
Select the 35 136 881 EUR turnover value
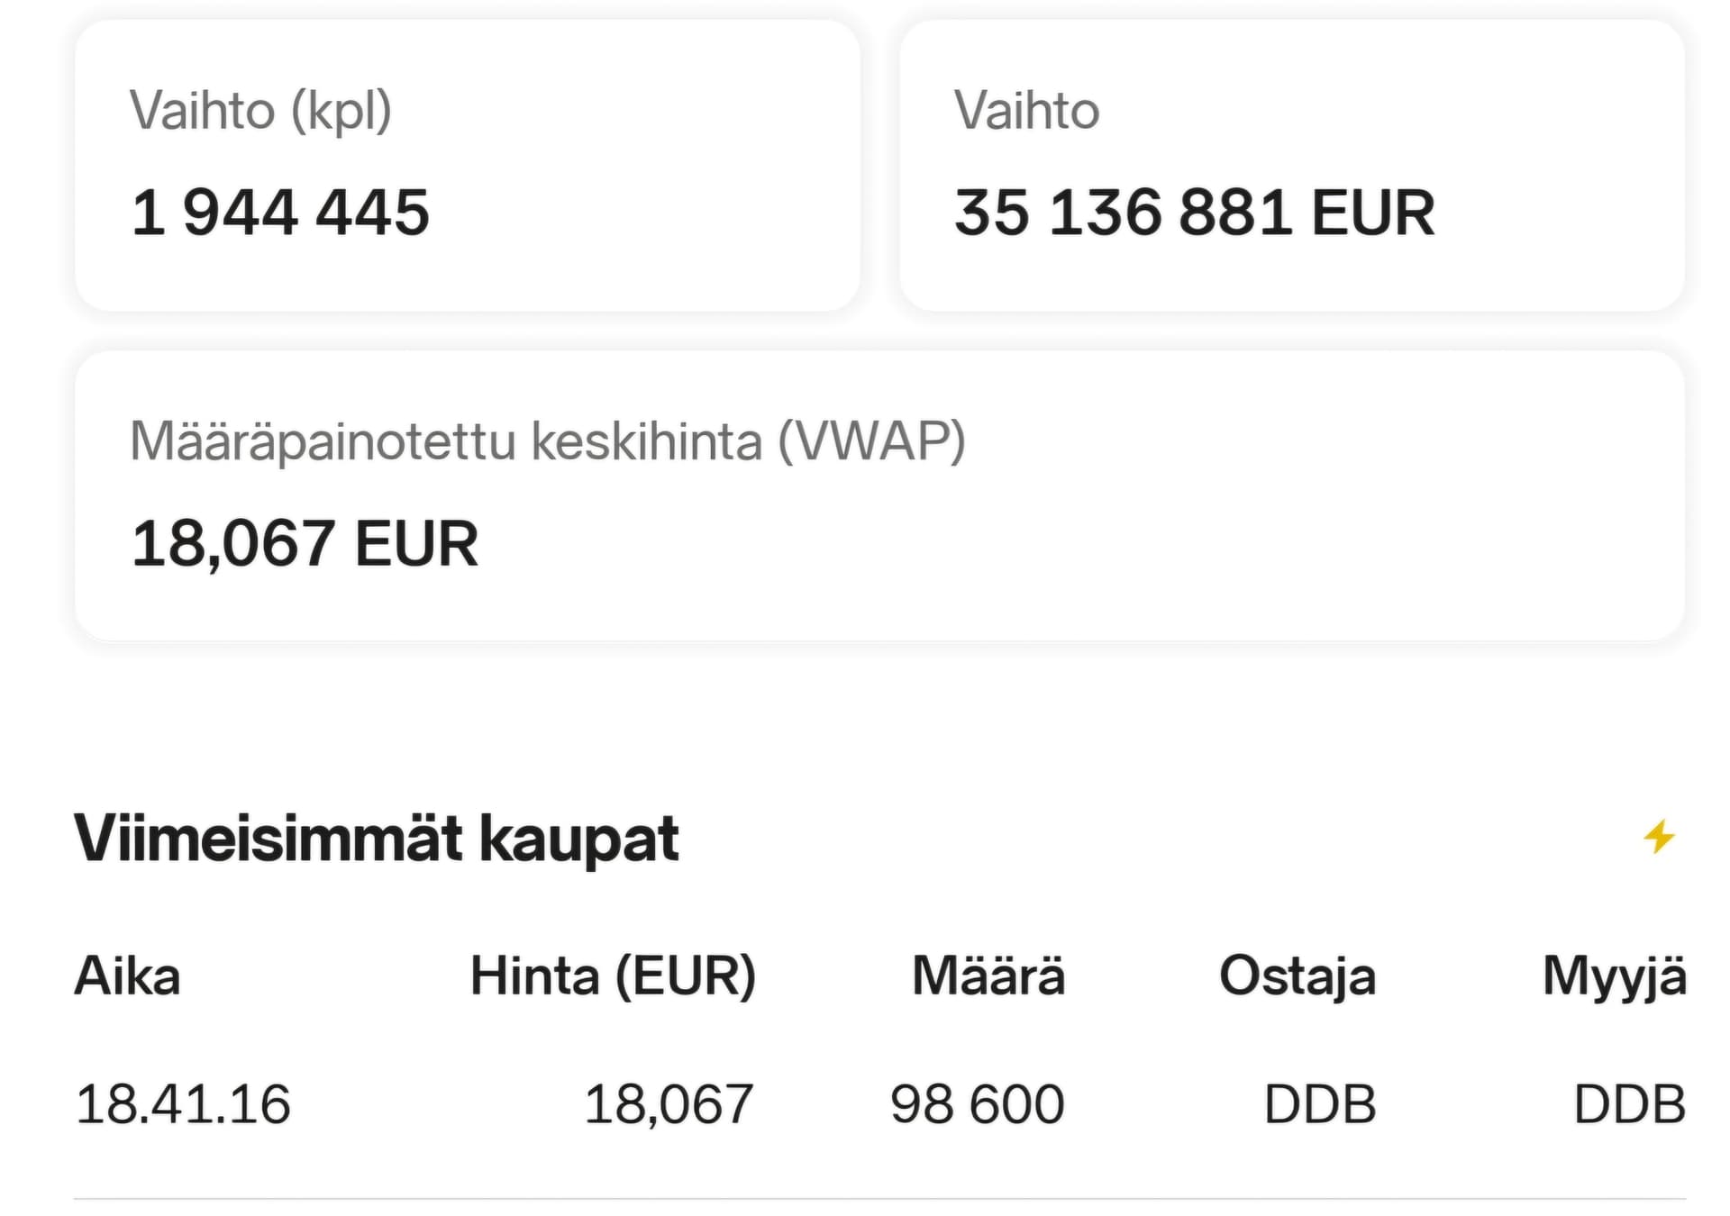tap(1194, 213)
